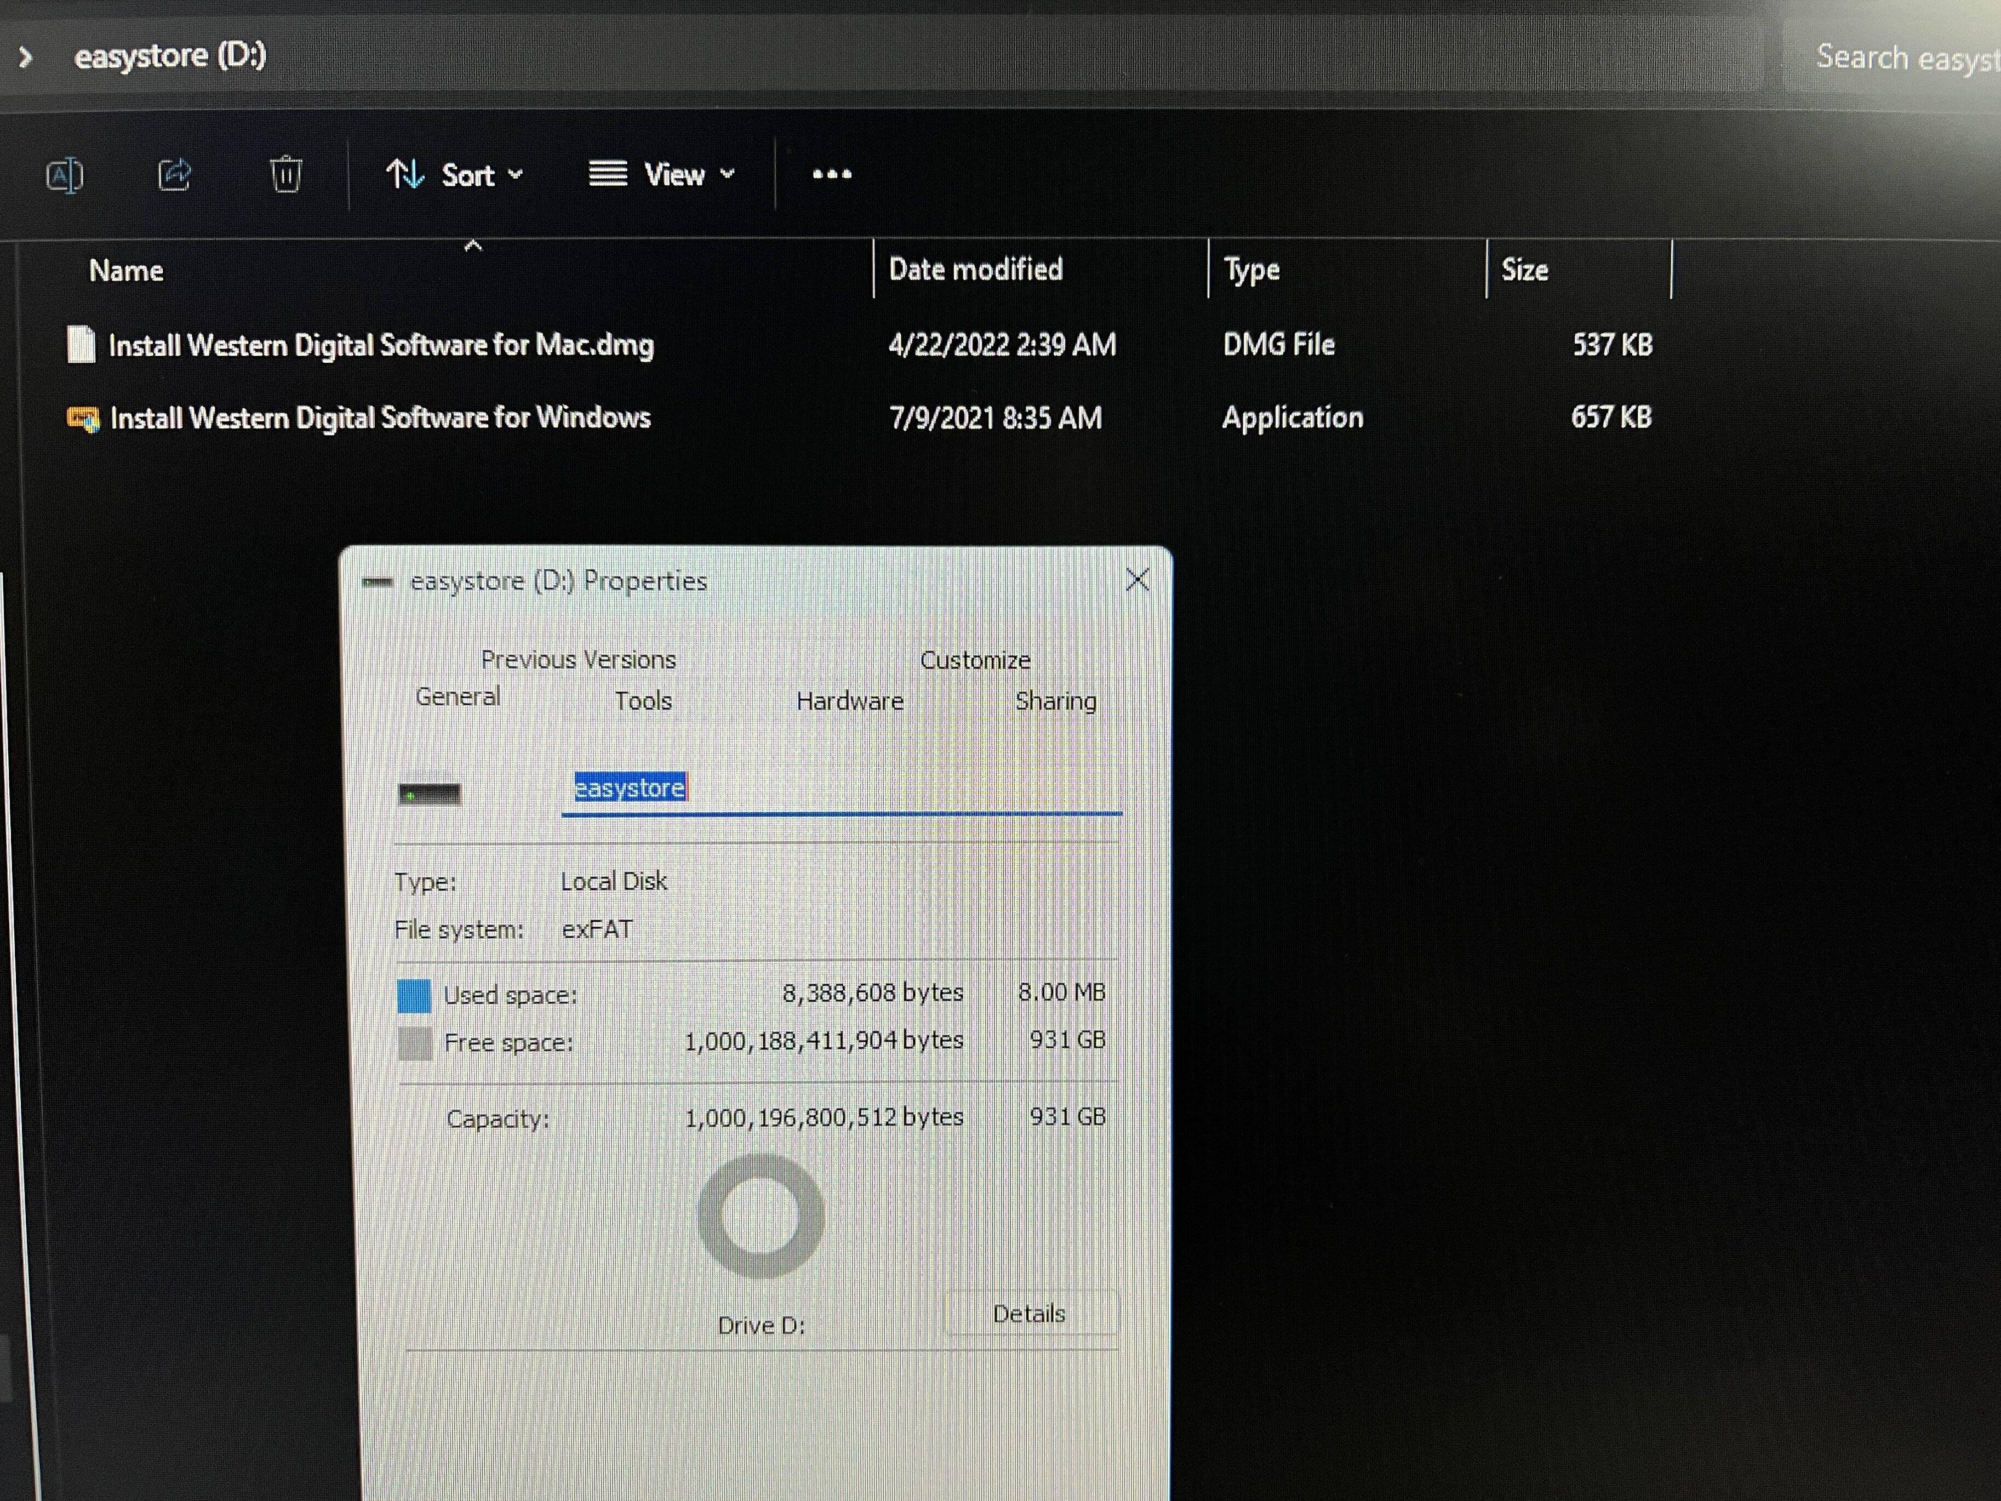This screenshot has height=1501, width=2001.
Task: Click the blue Used space swatch
Action: [x=414, y=995]
